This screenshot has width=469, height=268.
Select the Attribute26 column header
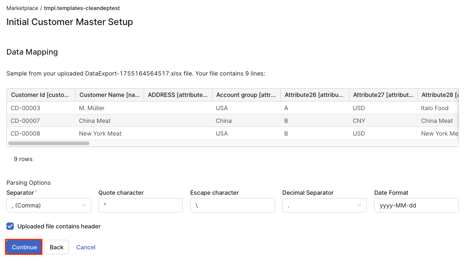(314, 95)
